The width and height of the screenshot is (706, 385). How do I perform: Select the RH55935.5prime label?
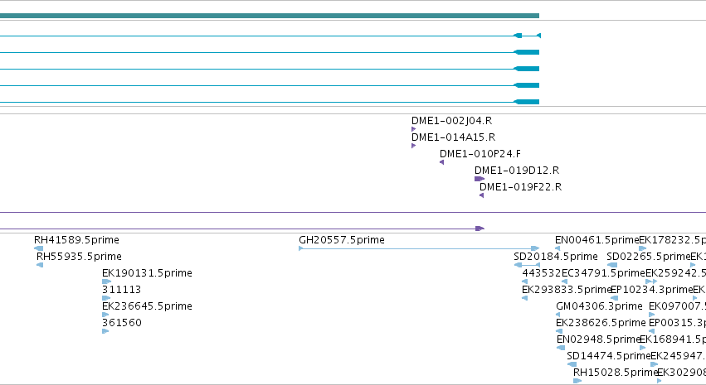[x=79, y=257]
